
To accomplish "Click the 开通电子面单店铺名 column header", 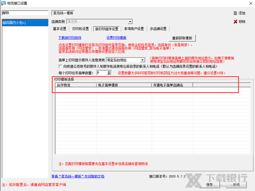I will (x=172, y=85).
